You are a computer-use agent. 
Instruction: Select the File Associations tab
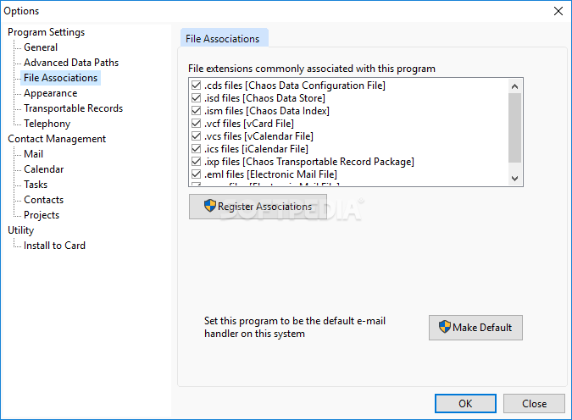[223, 39]
